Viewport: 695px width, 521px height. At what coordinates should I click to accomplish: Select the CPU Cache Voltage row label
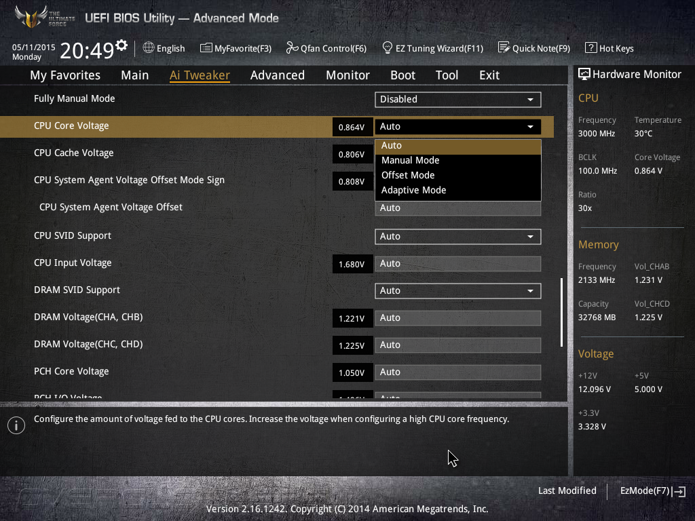[x=73, y=153]
